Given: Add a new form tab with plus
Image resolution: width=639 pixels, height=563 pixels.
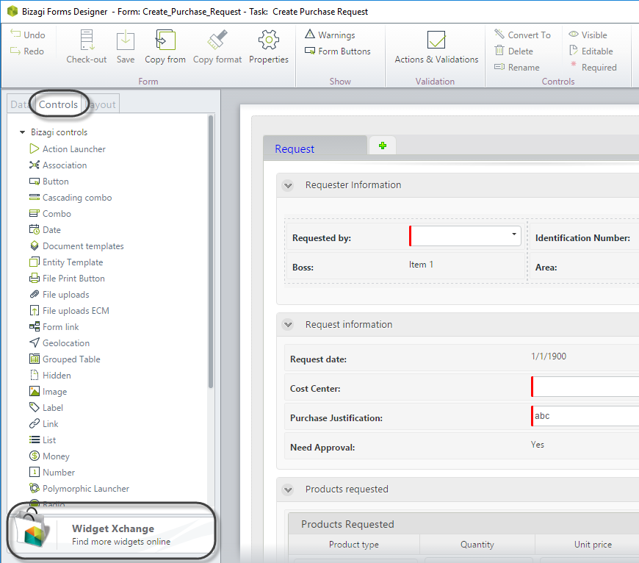Looking at the screenshot, I should tap(382, 146).
